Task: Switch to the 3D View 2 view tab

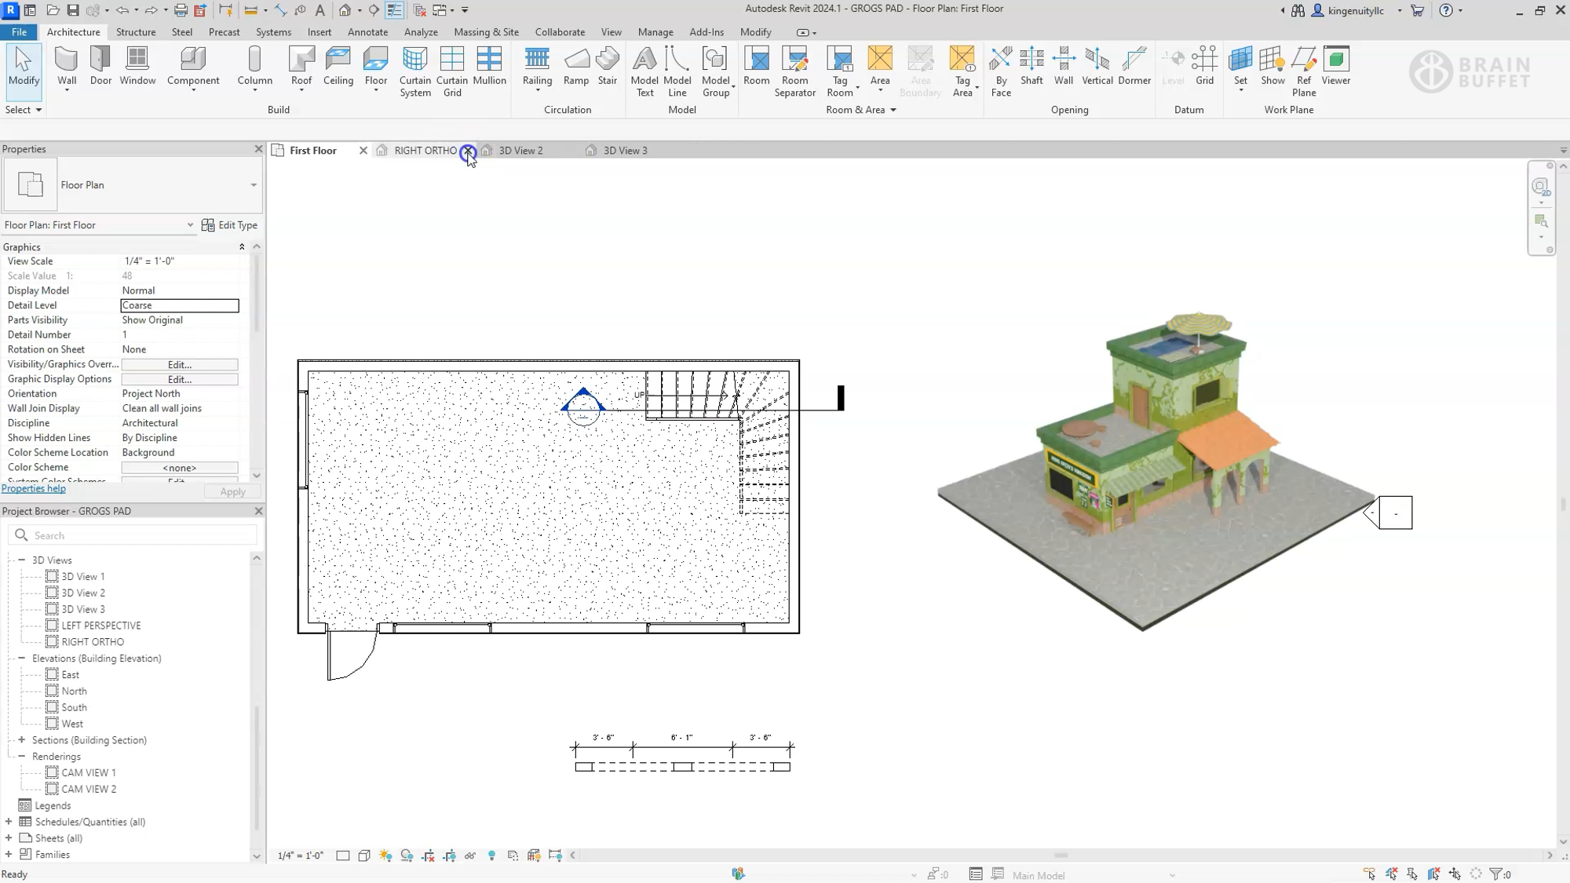Action: [521, 150]
